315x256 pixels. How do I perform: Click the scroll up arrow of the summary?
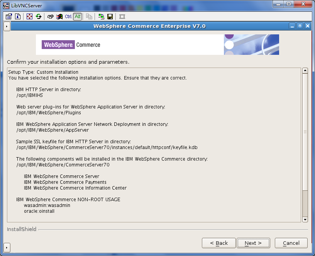coord(305,71)
